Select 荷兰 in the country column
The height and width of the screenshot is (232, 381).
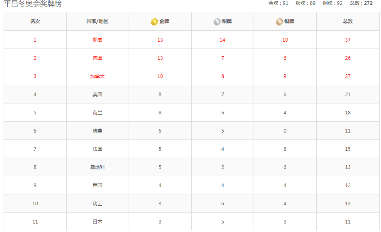(x=97, y=113)
